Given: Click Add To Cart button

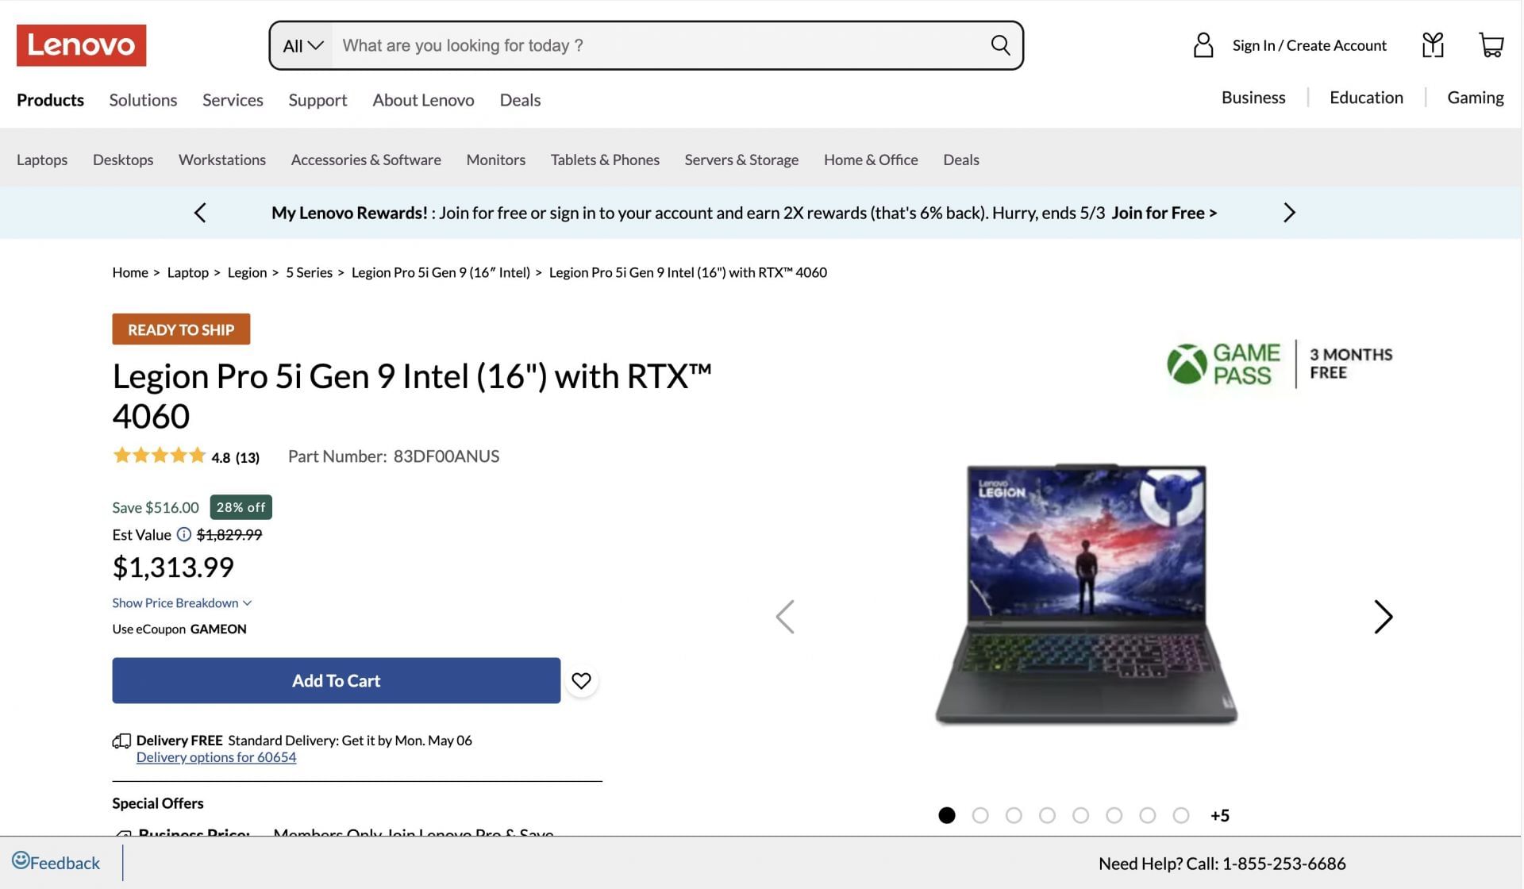Looking at the screenshot, I should tap(337, 680).
